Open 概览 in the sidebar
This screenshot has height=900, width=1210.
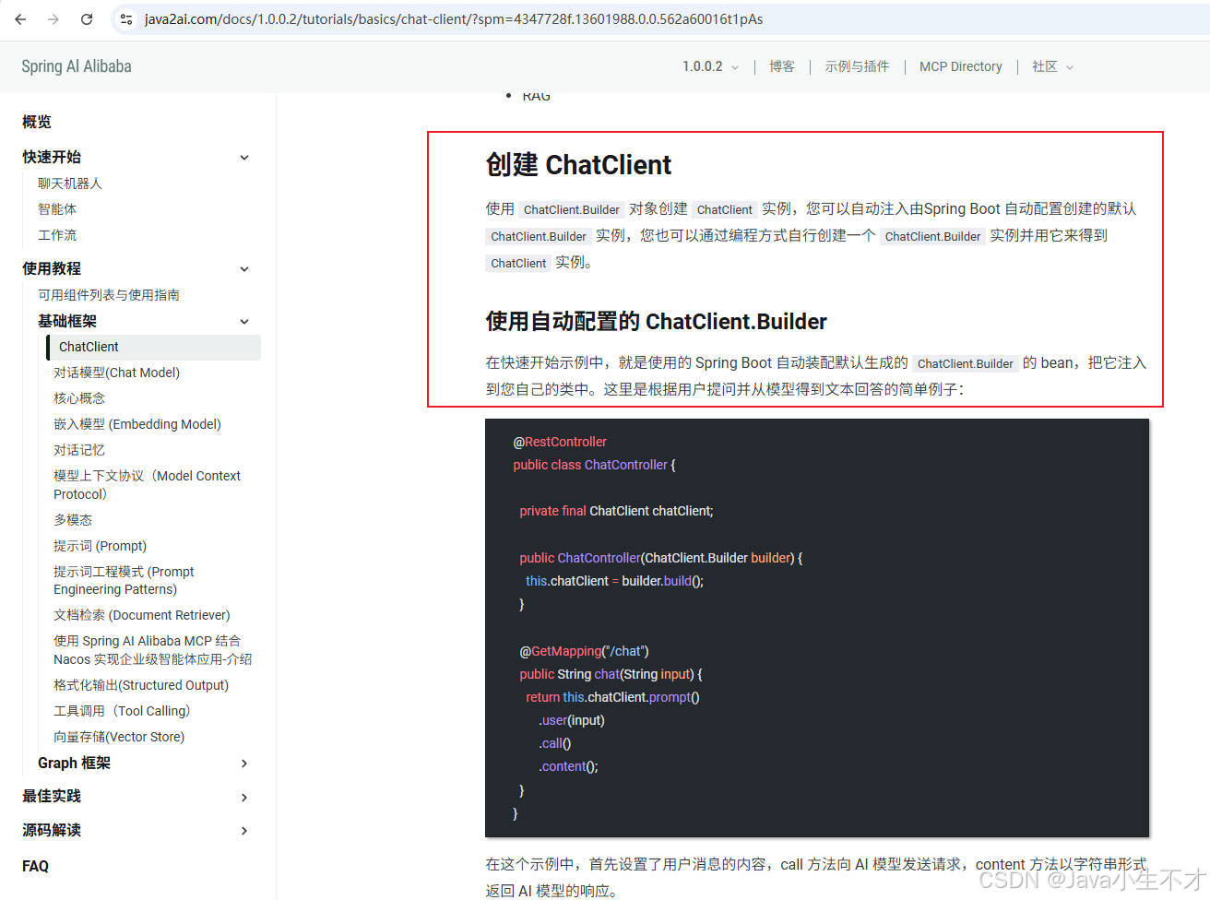37,122
